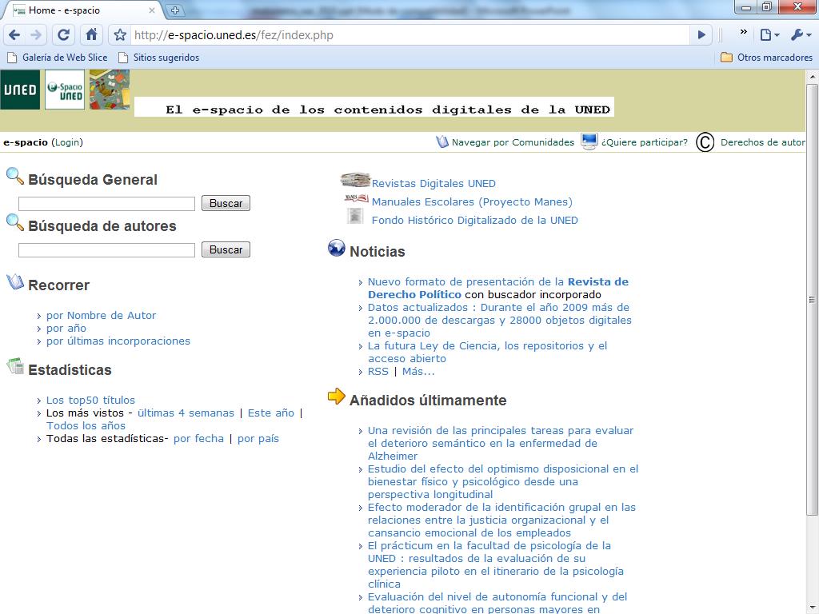Go back using the browser back arrow
Image resolution: width=819 pixels, height=614 pixels.
pyautogui.click(x=14, y=35)
